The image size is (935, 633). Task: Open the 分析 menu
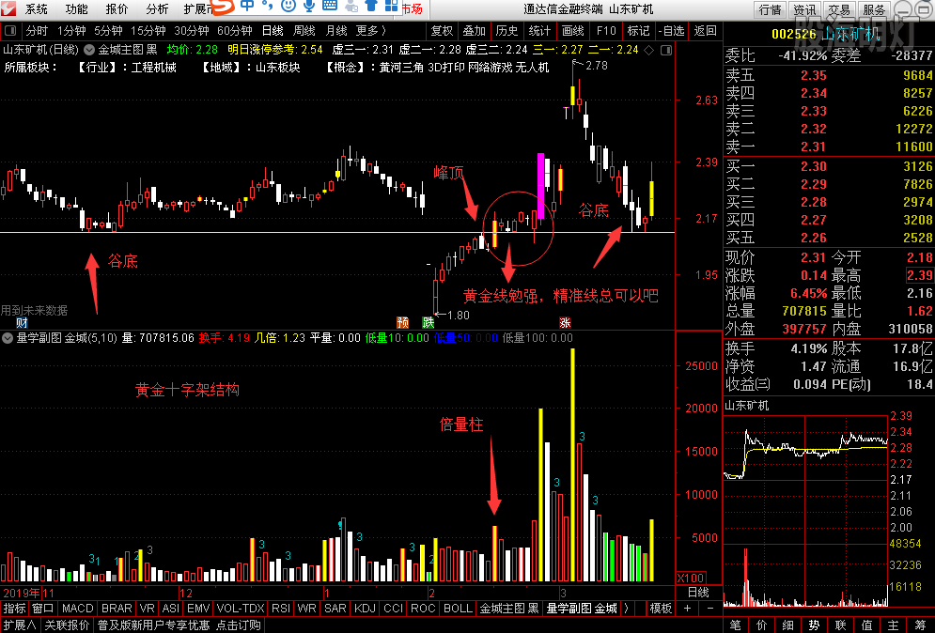pos(157,9)
